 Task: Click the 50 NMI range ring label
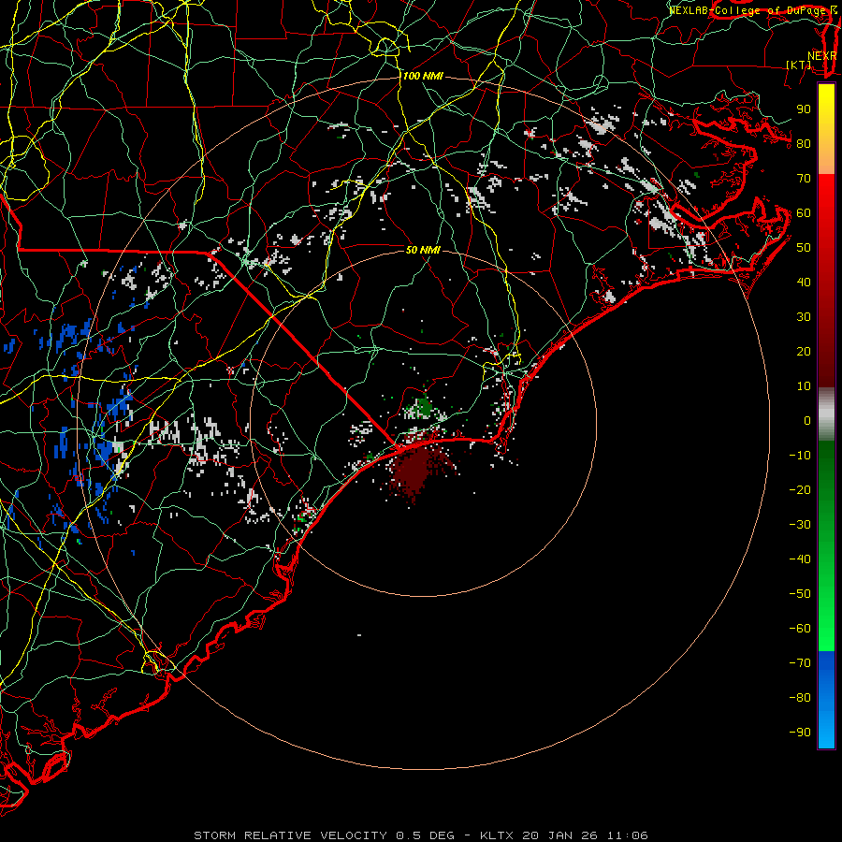click(423, 250)
